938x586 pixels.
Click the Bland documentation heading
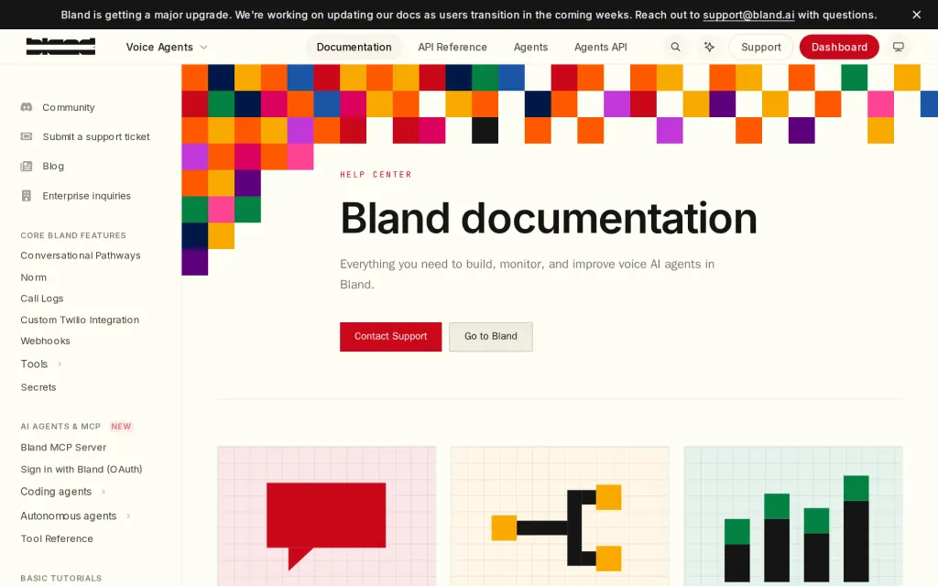549,218
